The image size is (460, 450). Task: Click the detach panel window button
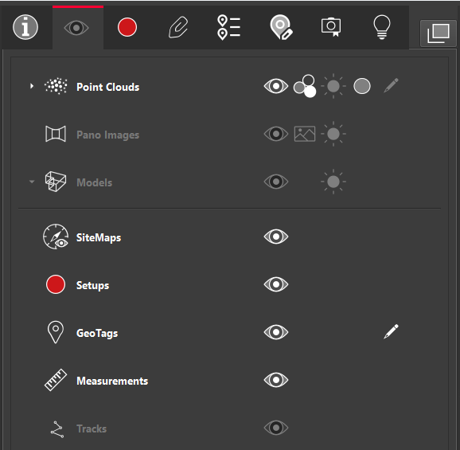pos(439,33)
